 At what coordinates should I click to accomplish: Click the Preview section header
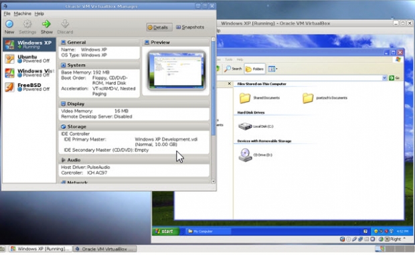tap(176, 42)
